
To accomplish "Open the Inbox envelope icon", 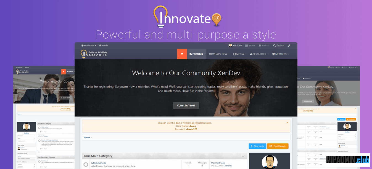I will 247,46.
